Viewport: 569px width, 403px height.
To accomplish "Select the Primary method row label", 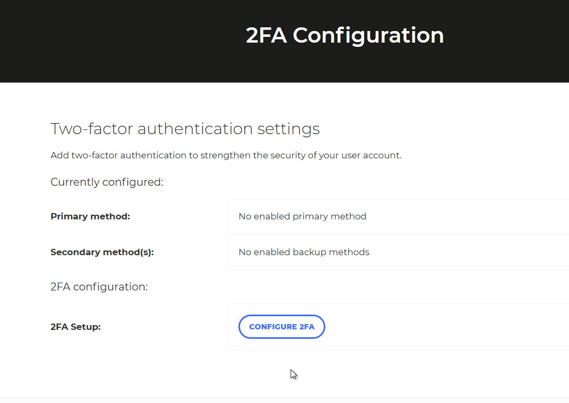I will tap(90, 216).
